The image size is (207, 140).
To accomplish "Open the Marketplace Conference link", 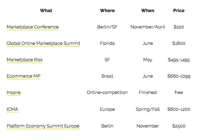I will pyautogui.click(x=33, y=27).
